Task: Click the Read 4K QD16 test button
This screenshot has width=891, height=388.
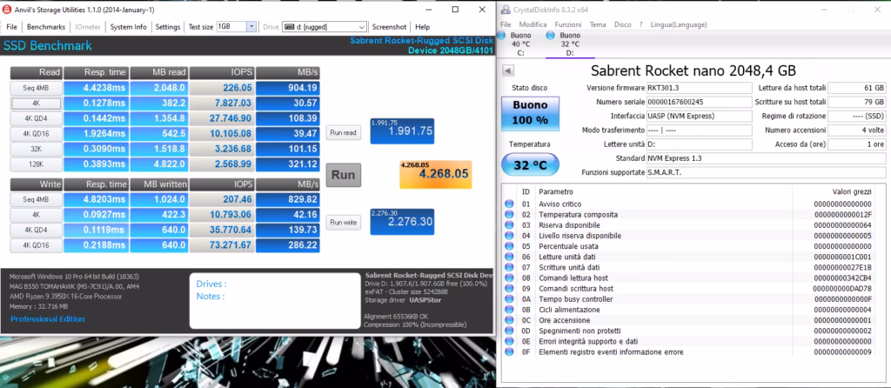Action: pos(35,134)
